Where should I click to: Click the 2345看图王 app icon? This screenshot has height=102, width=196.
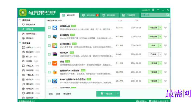tap(55, 45)
